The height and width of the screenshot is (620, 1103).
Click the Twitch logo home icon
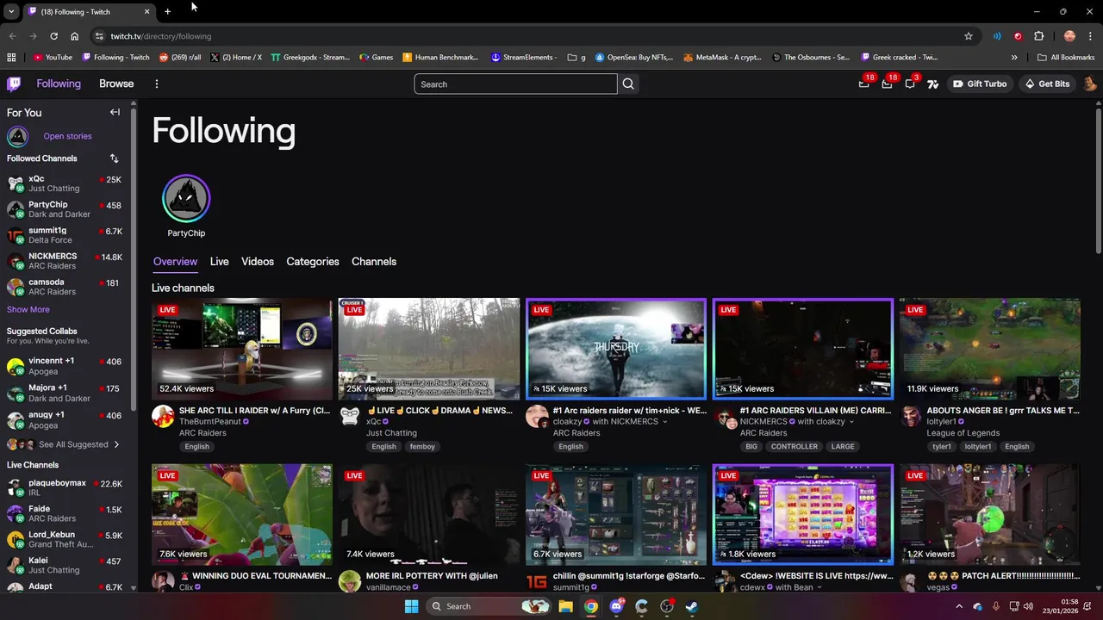(x=14, y=84)
